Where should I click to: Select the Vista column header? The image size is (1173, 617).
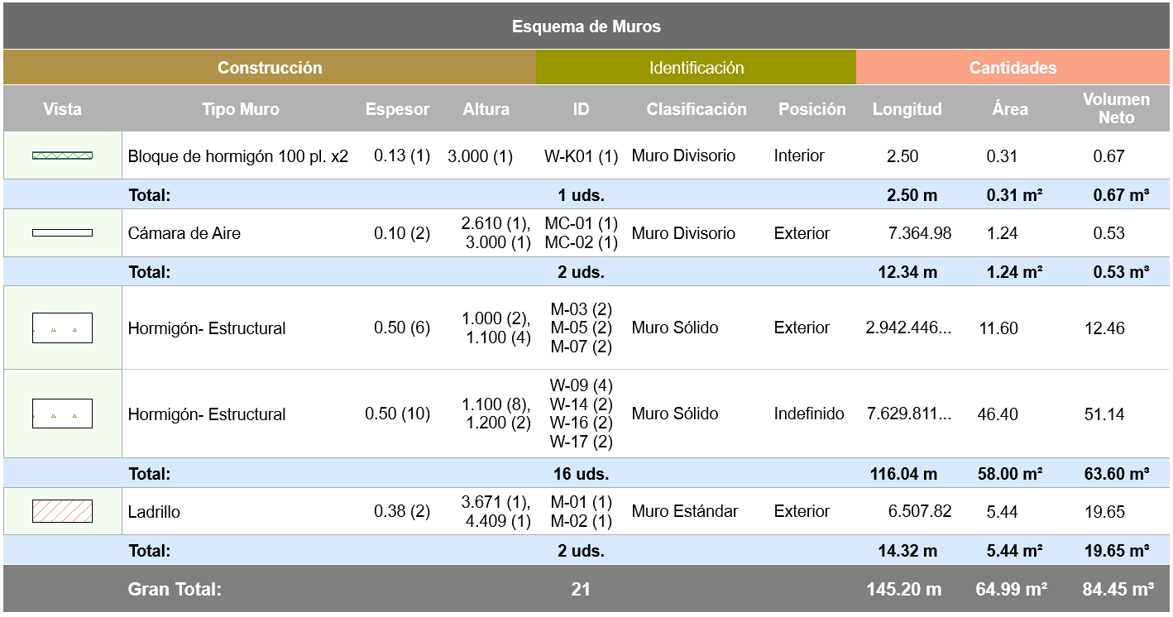click(62, 108)
